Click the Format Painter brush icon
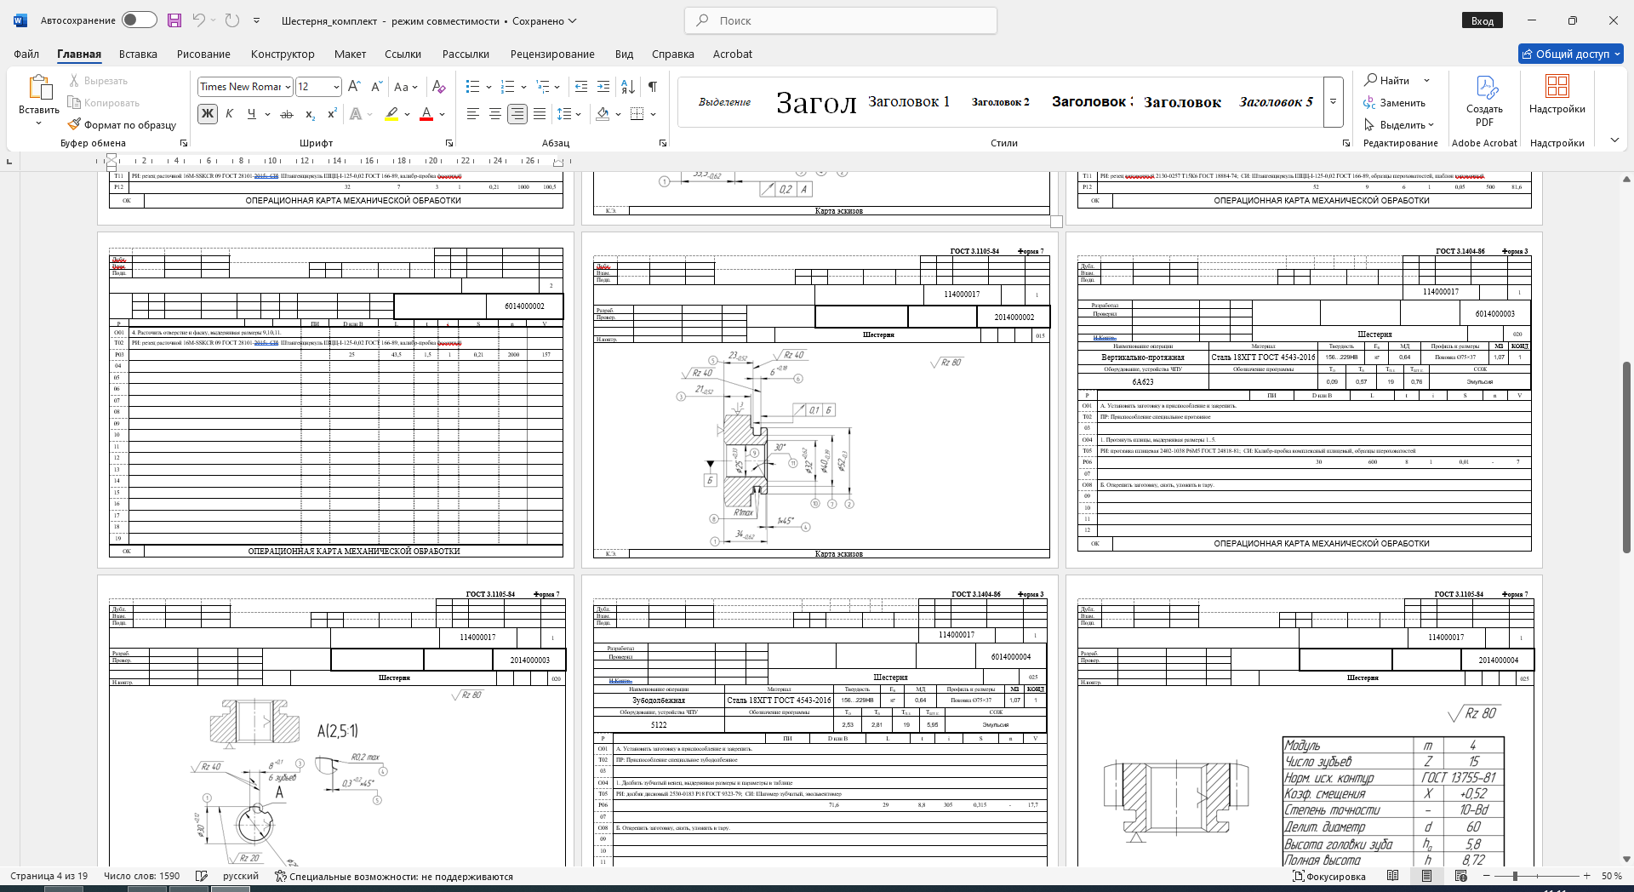This screenshot has width=1634, height=892. click(74, 124)
